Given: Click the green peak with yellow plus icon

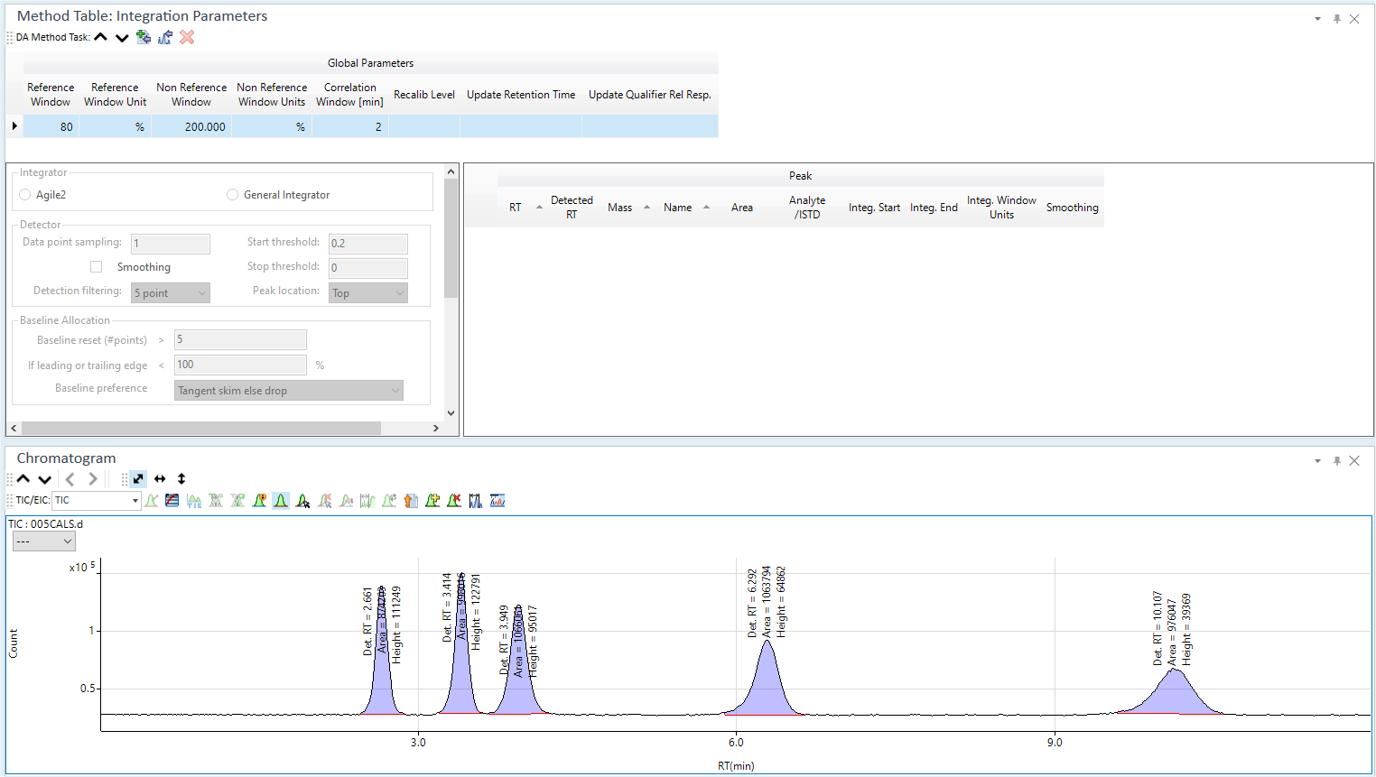Looking at the screenshot, I should click(x=432, y=500).
